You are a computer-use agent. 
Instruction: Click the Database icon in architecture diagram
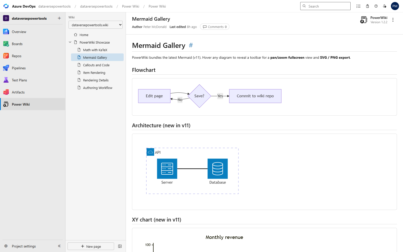point(218,169)
